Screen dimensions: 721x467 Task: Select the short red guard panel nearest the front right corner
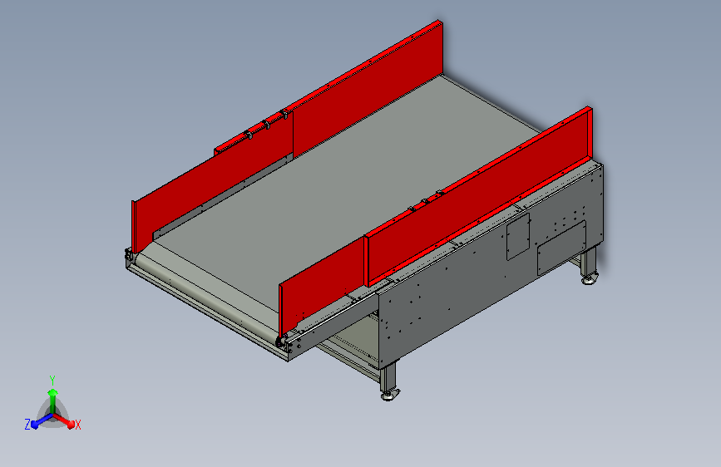pyautogui.click(x=322, y=285)
